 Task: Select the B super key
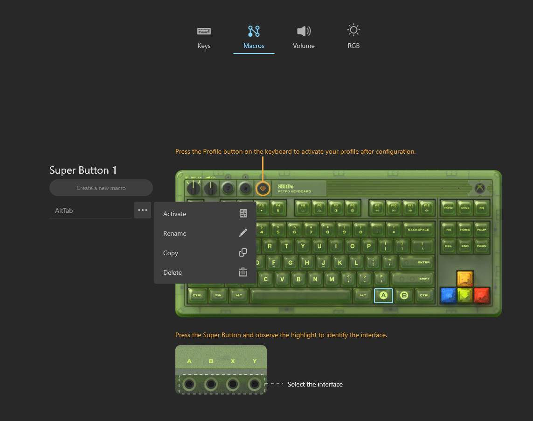pyautogui.click(x=404, y=295)
